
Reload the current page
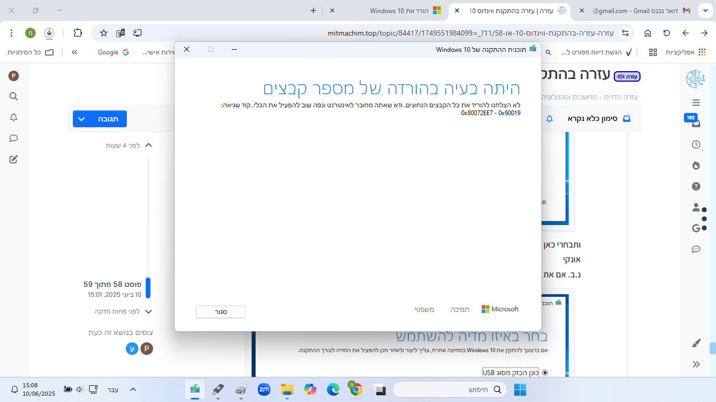pos(667,33)
